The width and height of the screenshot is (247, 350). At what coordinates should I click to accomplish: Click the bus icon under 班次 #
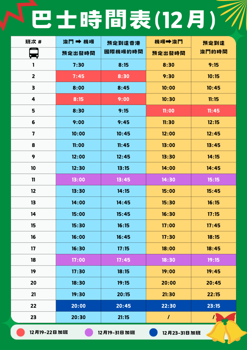pyautogui.click(x=33, y=53)
